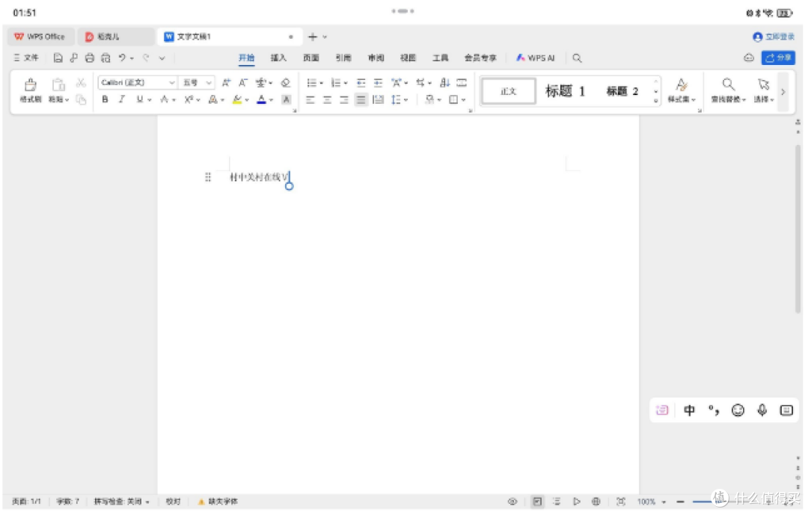The image size is (808, 515).
Task: Click 立即登录 login link
Action: click(x=774, y=37)
